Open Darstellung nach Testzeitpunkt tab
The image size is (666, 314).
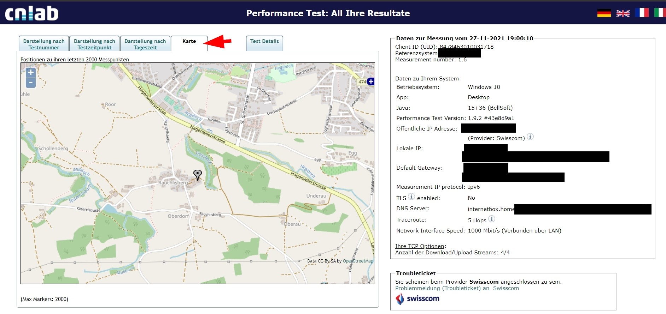point(94,44)
